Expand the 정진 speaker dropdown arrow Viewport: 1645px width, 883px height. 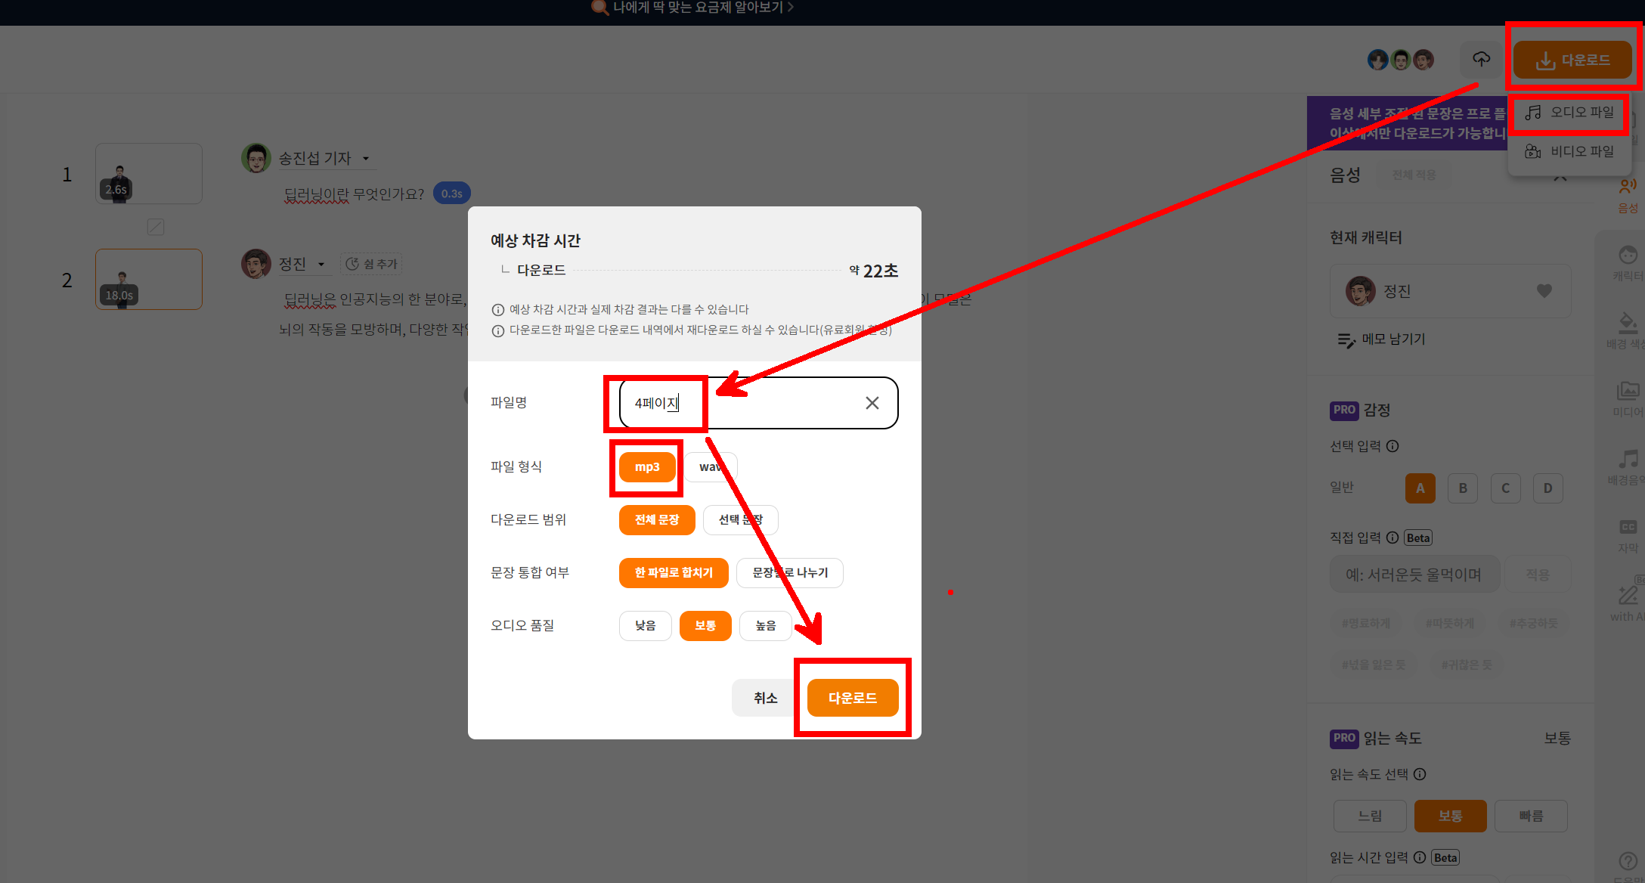[x=321, y=265]
